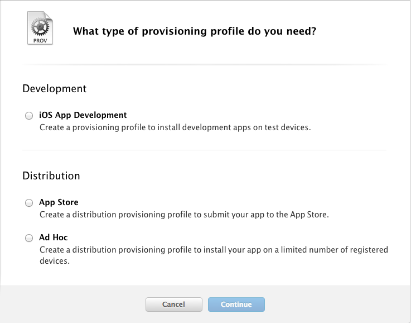Click the Cancel button

click(x=174, y=305)
